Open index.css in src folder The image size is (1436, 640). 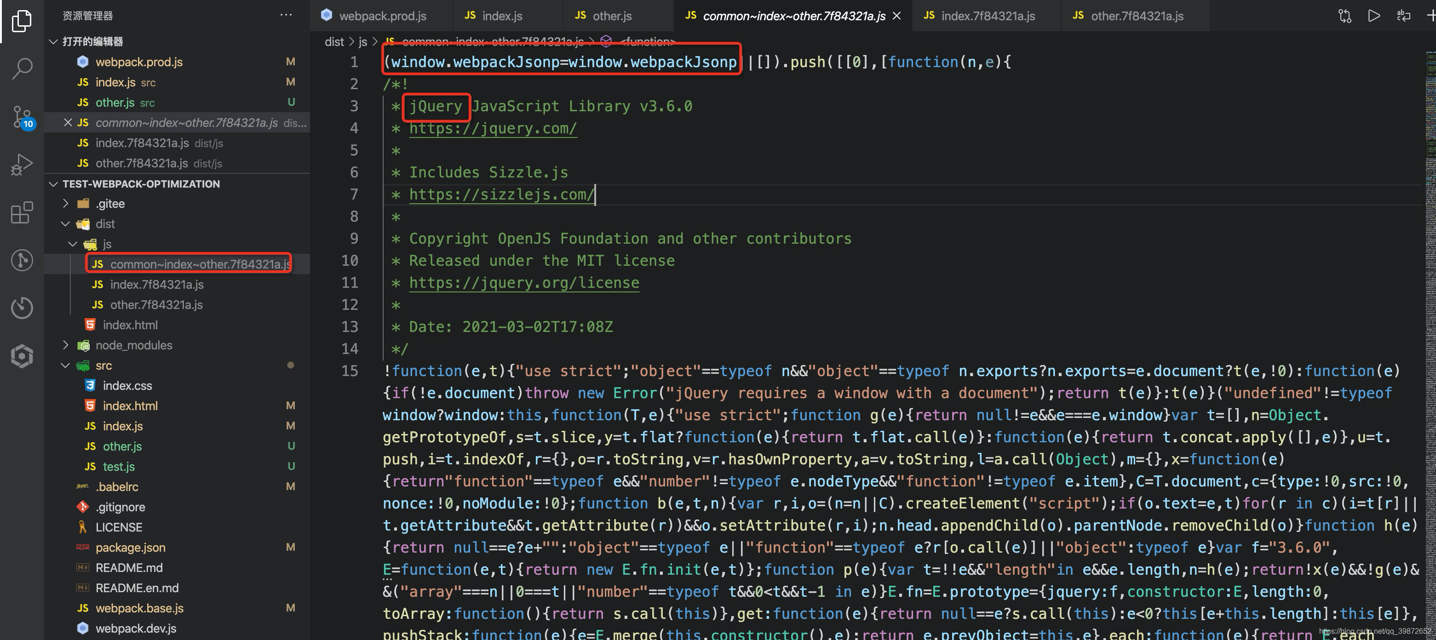(x=177, y=385)
